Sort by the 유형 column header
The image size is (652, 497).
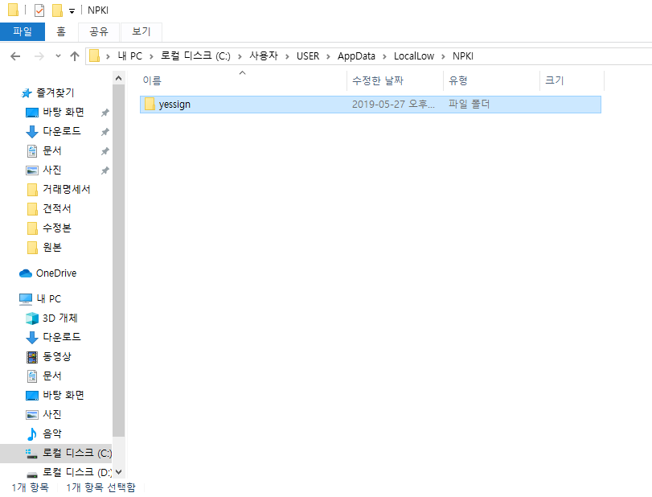click(491, 80)
